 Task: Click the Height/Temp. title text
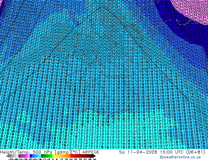coord(16,152)
